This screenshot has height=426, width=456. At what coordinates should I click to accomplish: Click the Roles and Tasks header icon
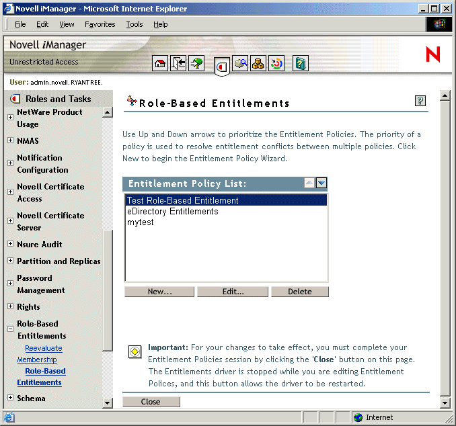coord(15,99)
